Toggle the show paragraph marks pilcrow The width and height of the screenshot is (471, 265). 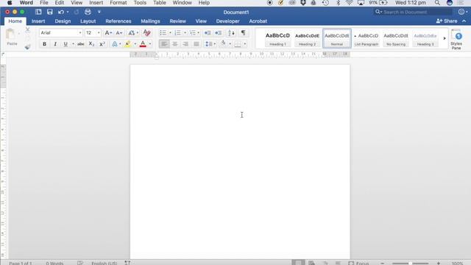coord(244,32)
